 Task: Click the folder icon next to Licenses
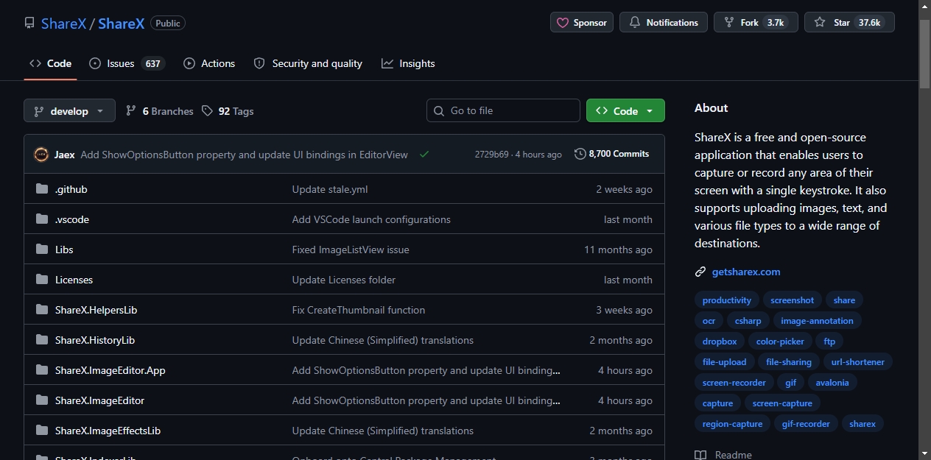(42, 280)
